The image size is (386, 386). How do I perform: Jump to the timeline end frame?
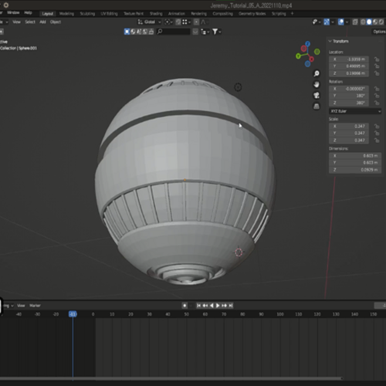[231, 306]
